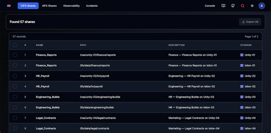Click the # column header

pos(25,45)
